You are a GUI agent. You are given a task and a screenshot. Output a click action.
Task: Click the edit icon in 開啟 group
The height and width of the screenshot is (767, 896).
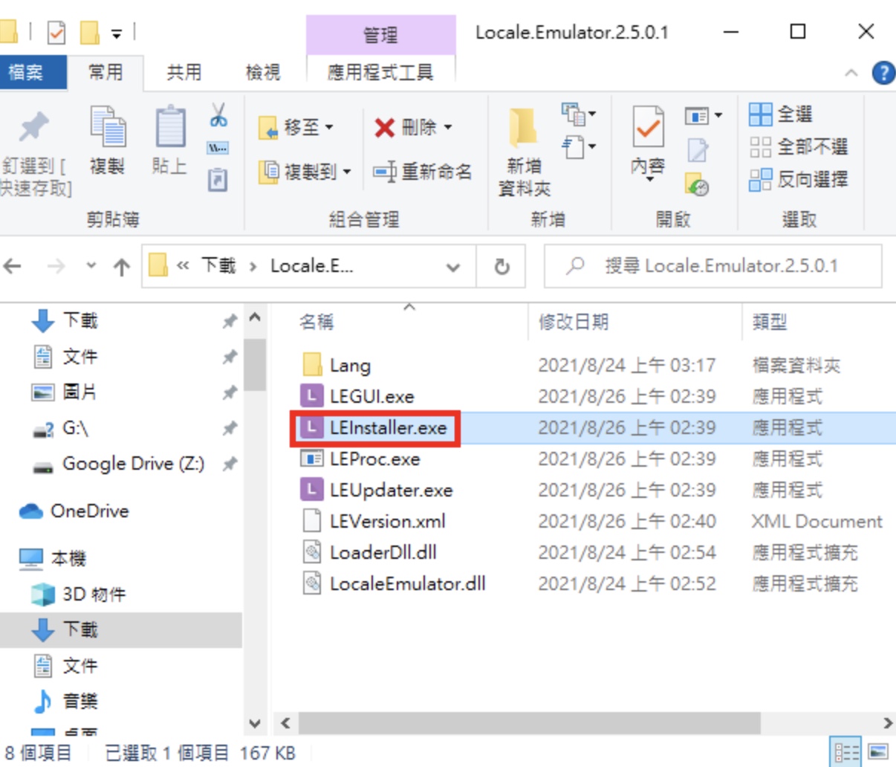click(x=697, y=150)
